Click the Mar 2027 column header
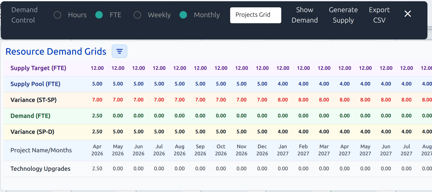Screen dimensions: 432x192 [324, 150]
